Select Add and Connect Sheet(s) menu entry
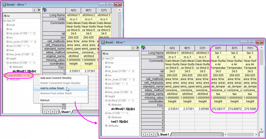This screenshot has width=266, height=139. point(56,78)
